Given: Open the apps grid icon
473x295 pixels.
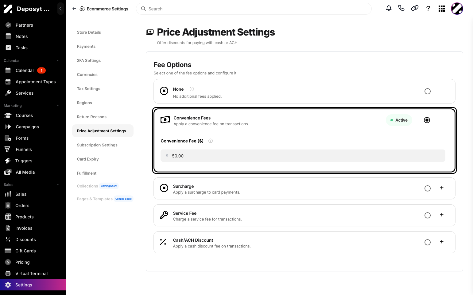Looking at the screenshot, I should (x=442, y=9).
